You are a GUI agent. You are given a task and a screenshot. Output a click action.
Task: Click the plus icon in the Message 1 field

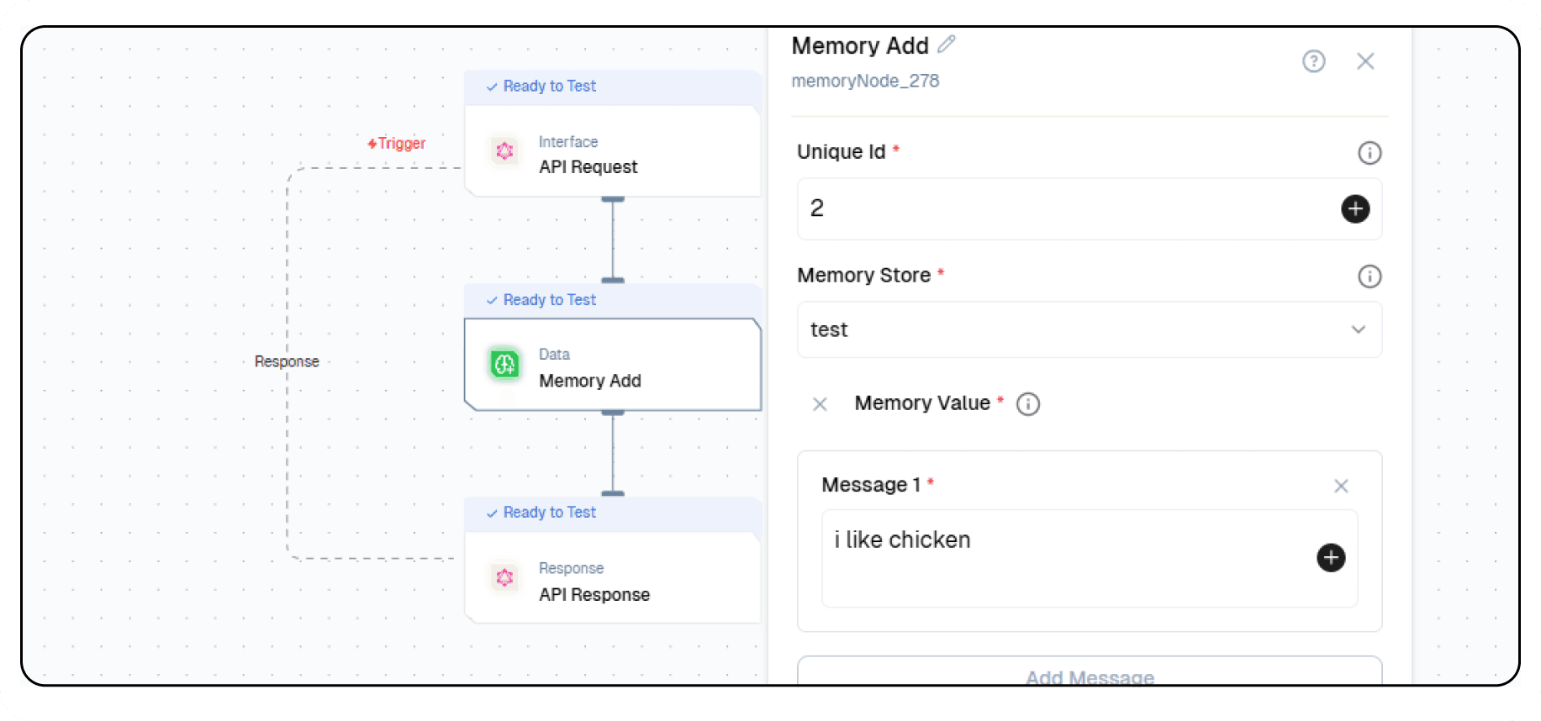coord(1331,557)
